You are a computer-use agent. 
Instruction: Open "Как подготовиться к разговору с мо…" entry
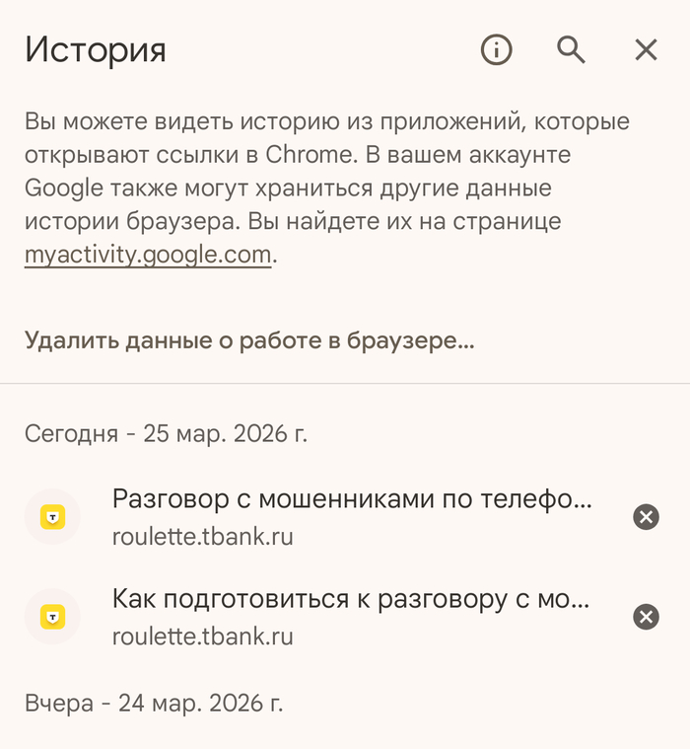click(x=351, y=599)
